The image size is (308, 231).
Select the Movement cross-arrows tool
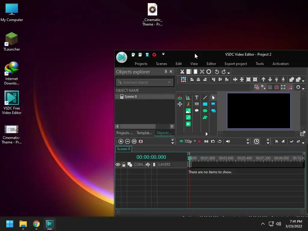click(180, 104)
